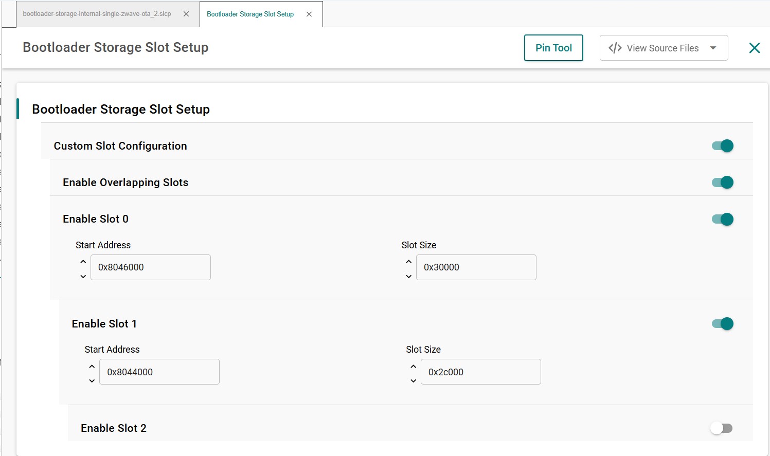Edit Slot 0 Slot Size field 0x30000
The height and width of the screenshot is (456, 770).
click(476, 267)
